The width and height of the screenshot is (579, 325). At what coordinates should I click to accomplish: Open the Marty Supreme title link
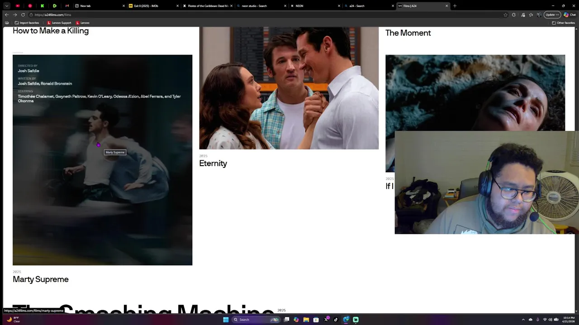coord(41,279)
